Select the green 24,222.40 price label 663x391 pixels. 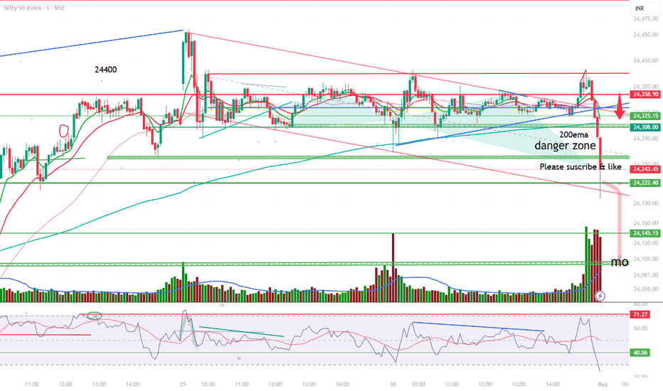coord(645,183)
